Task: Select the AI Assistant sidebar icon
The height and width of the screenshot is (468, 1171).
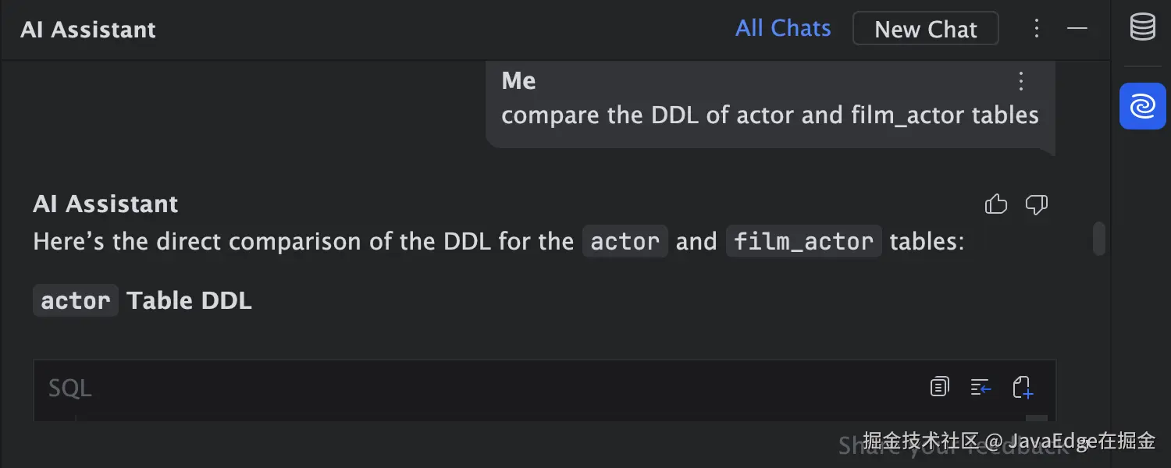Action: pos(1143,106)
